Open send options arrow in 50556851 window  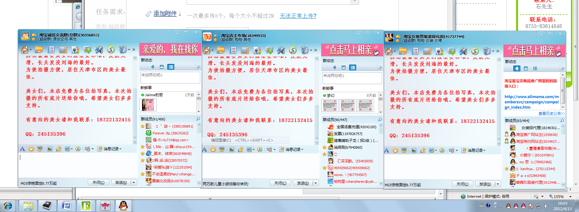[134, 183]
